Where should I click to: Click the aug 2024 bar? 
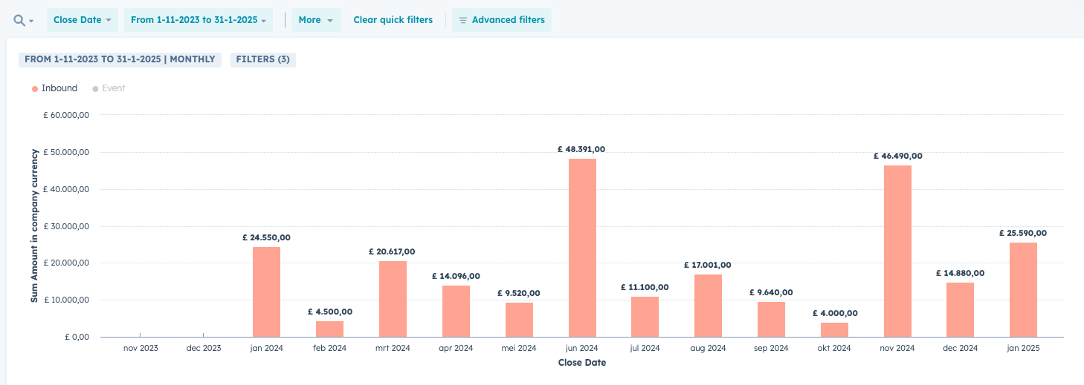pyautogui.click(x=708, y=306)
